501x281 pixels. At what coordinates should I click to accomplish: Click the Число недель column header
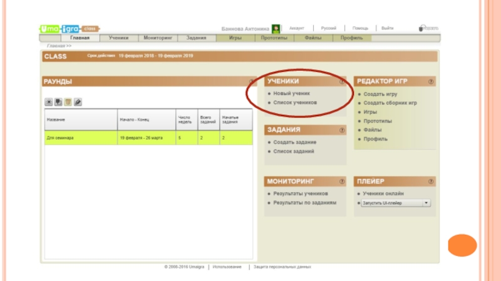pyautogui.click(x=187, y=120)
